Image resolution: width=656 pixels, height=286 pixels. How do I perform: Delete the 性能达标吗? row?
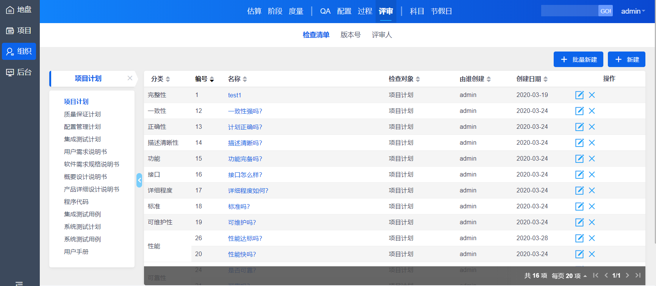pos(592,238)
